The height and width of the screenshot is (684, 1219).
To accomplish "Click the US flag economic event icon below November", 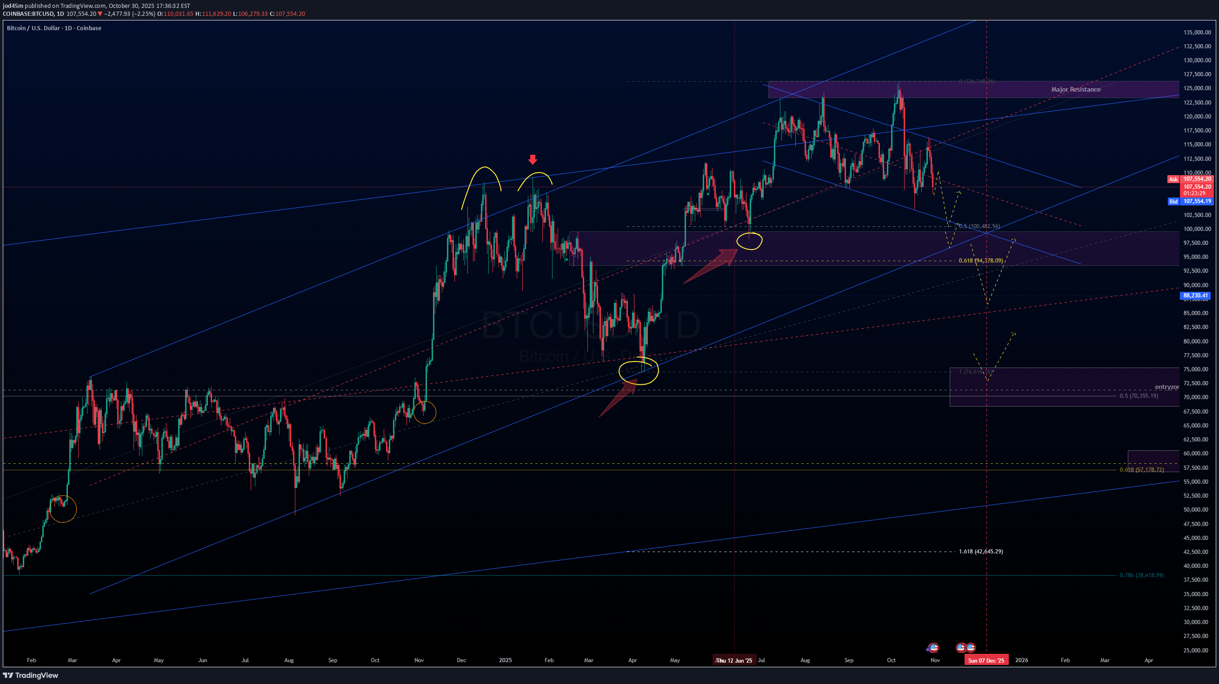I will pos(934,648).
